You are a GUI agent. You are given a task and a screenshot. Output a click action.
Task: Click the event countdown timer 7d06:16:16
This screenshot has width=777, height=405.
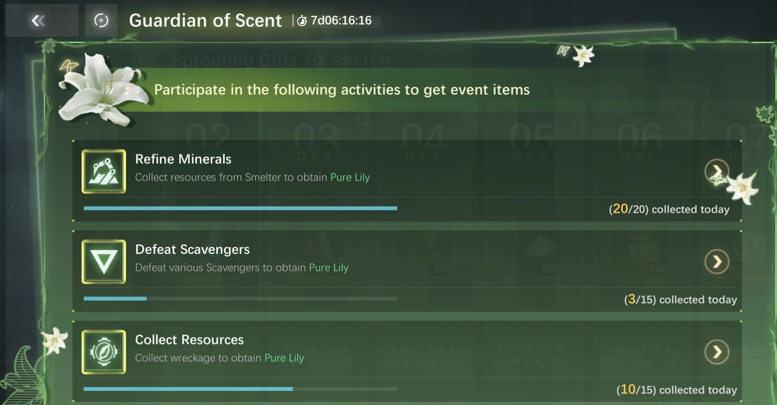point(341,21)
